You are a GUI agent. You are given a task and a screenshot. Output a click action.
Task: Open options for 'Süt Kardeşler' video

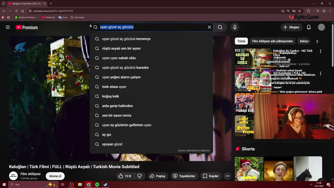[320, 74]
